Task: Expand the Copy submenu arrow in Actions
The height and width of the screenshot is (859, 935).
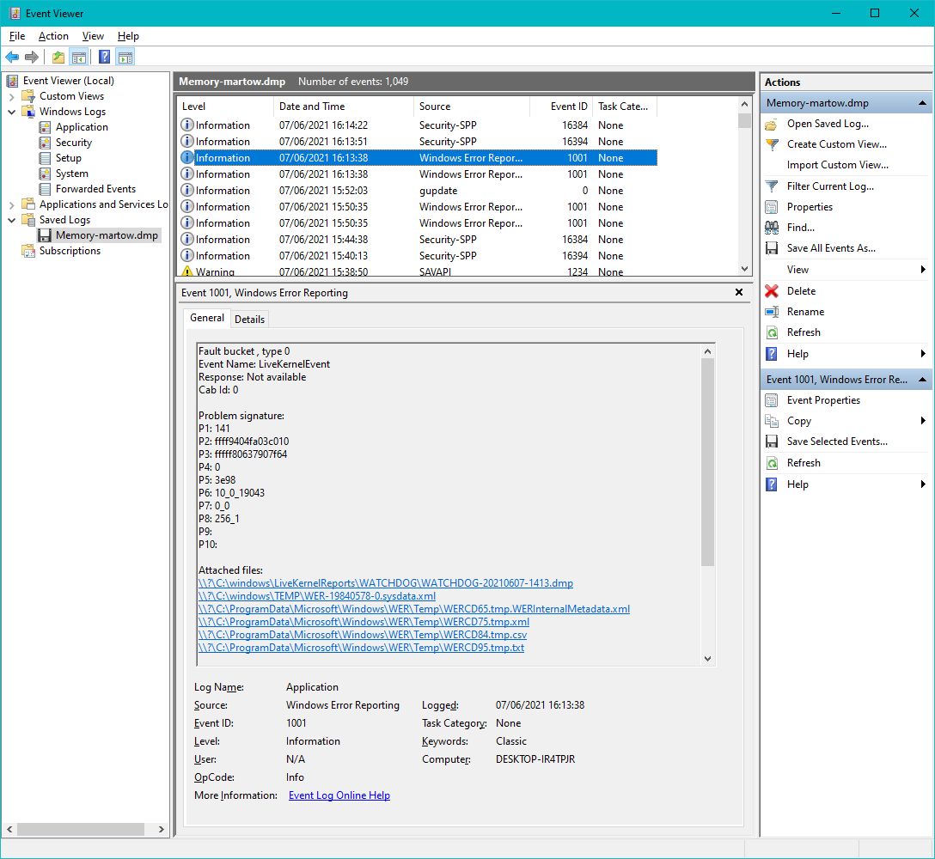Action: tap(923, 421)
